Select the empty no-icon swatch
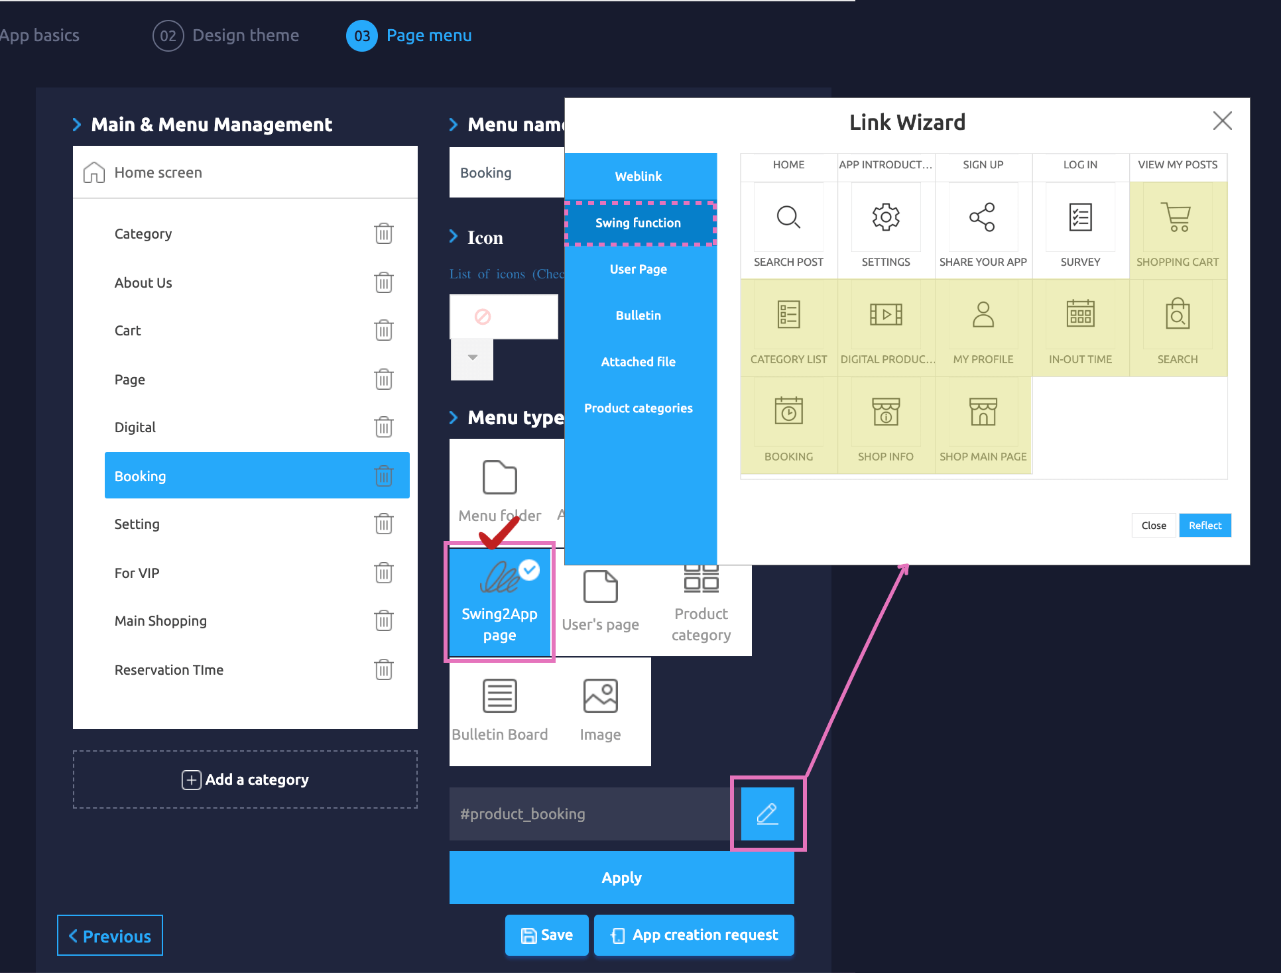Image resolution: width=1281 pixels, height=973 pixels. click(x=483, y=317)
